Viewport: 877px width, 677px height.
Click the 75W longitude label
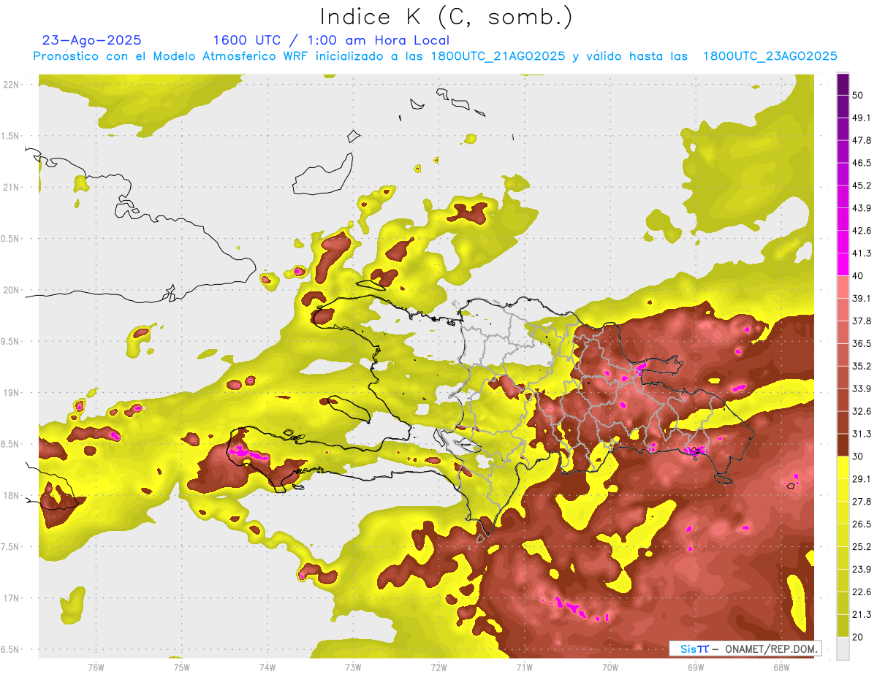pos(181,667)
